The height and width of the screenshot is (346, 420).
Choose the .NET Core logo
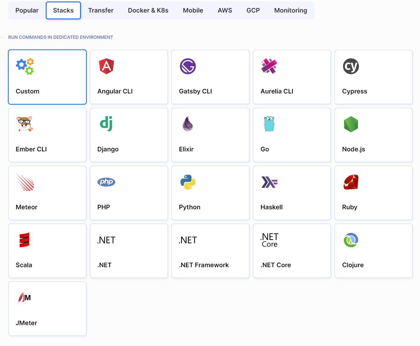coord(269,240)
